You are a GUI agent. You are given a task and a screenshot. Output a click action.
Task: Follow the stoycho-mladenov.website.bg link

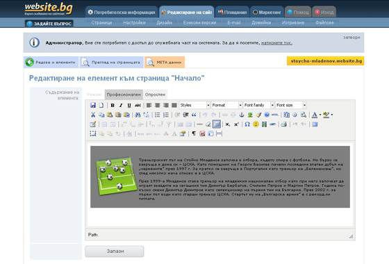tap(326, 61)
